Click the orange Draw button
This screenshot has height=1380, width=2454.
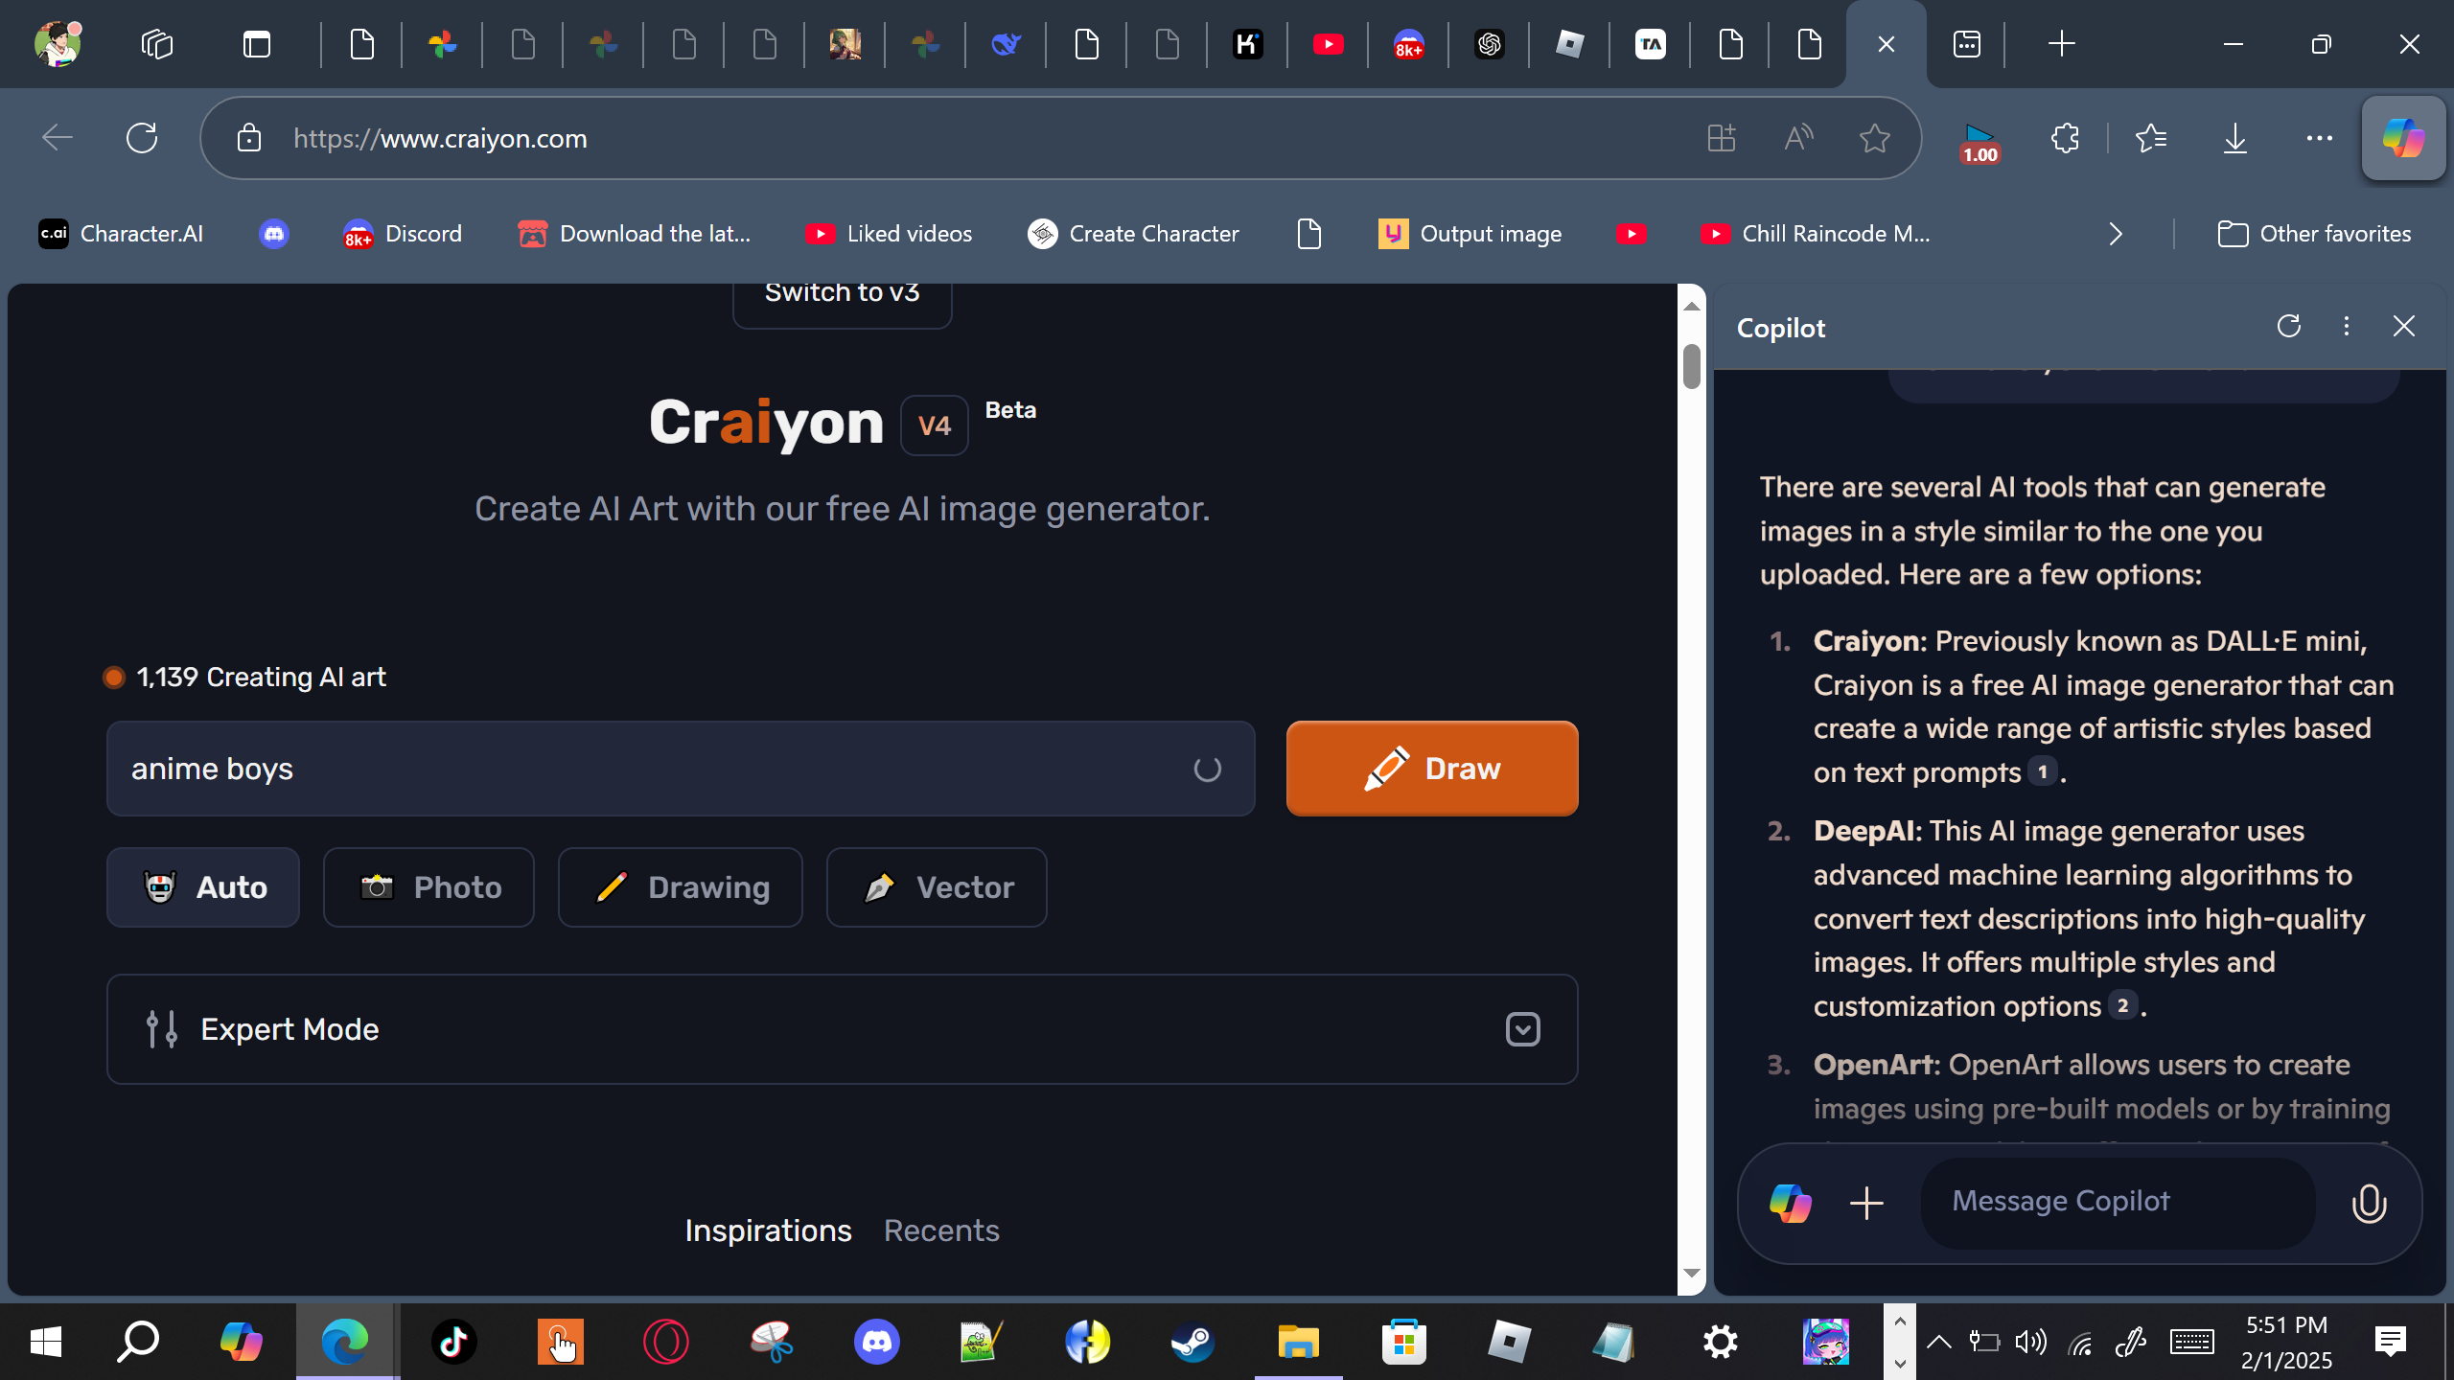(x=1431, y=769)
